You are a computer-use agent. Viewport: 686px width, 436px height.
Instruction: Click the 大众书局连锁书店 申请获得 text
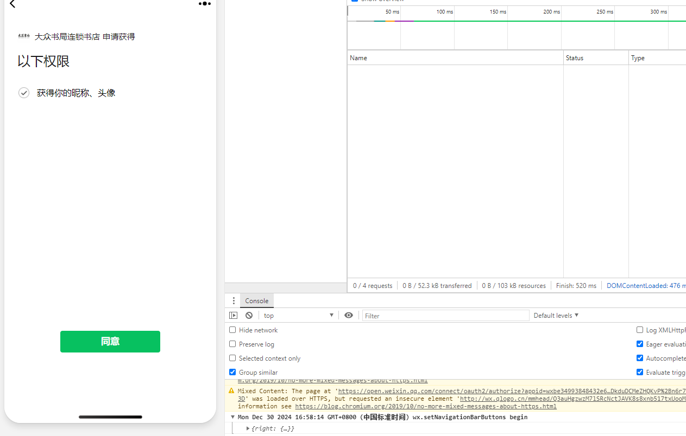(x=85, y=37)
